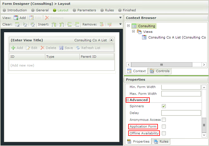Click the second Insert column icon
209x146 pixels.
coord(62,24)
